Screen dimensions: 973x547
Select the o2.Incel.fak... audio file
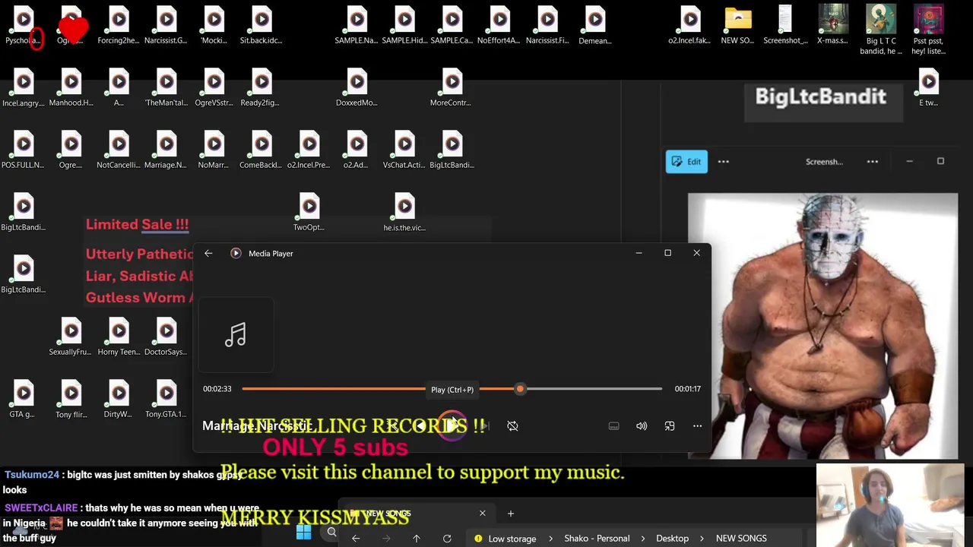coord(690,25)
